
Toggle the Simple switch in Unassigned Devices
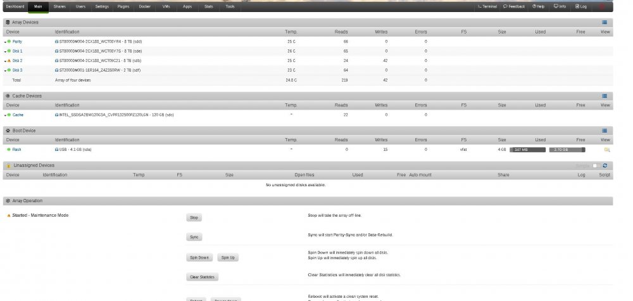tap(597, 165)
